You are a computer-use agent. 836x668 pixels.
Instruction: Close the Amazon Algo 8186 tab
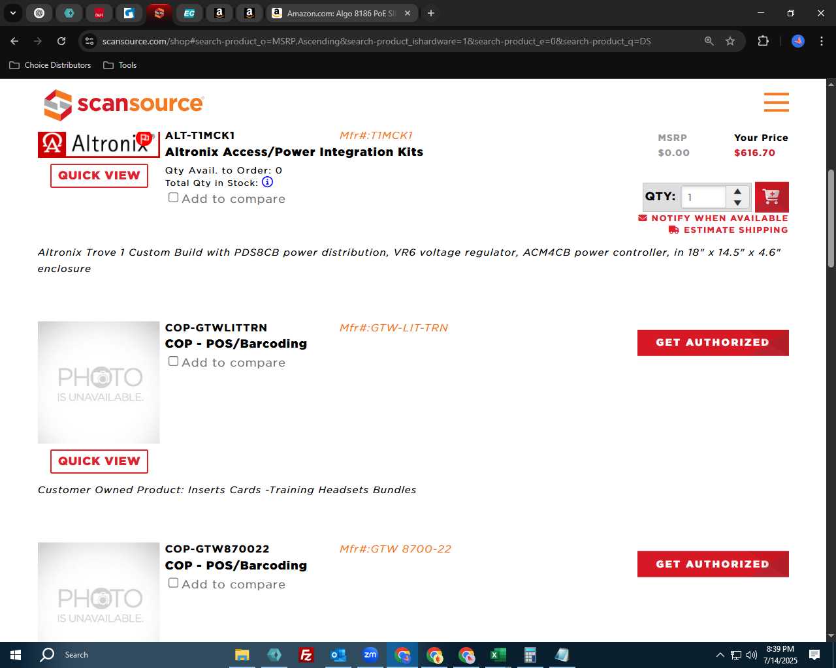(408, 13)
